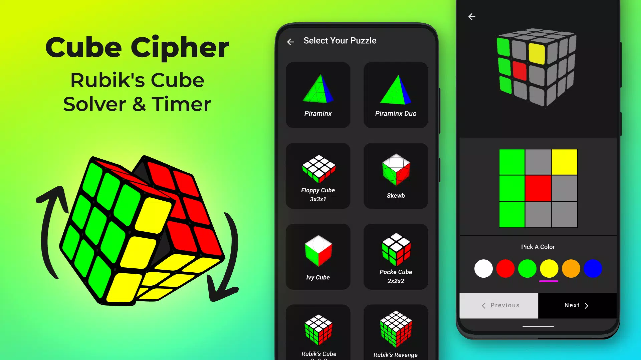Click the white color swatch
The height and width of the screenshot is (360, 641).
click(x=483, y=269)
